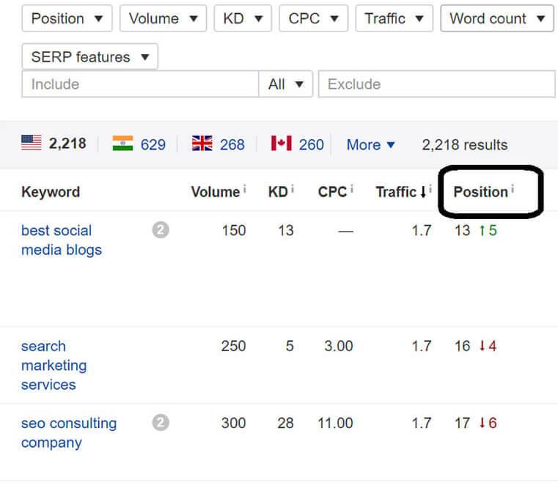
Task: Click the United States flag icon
Action: click(32, 144)
